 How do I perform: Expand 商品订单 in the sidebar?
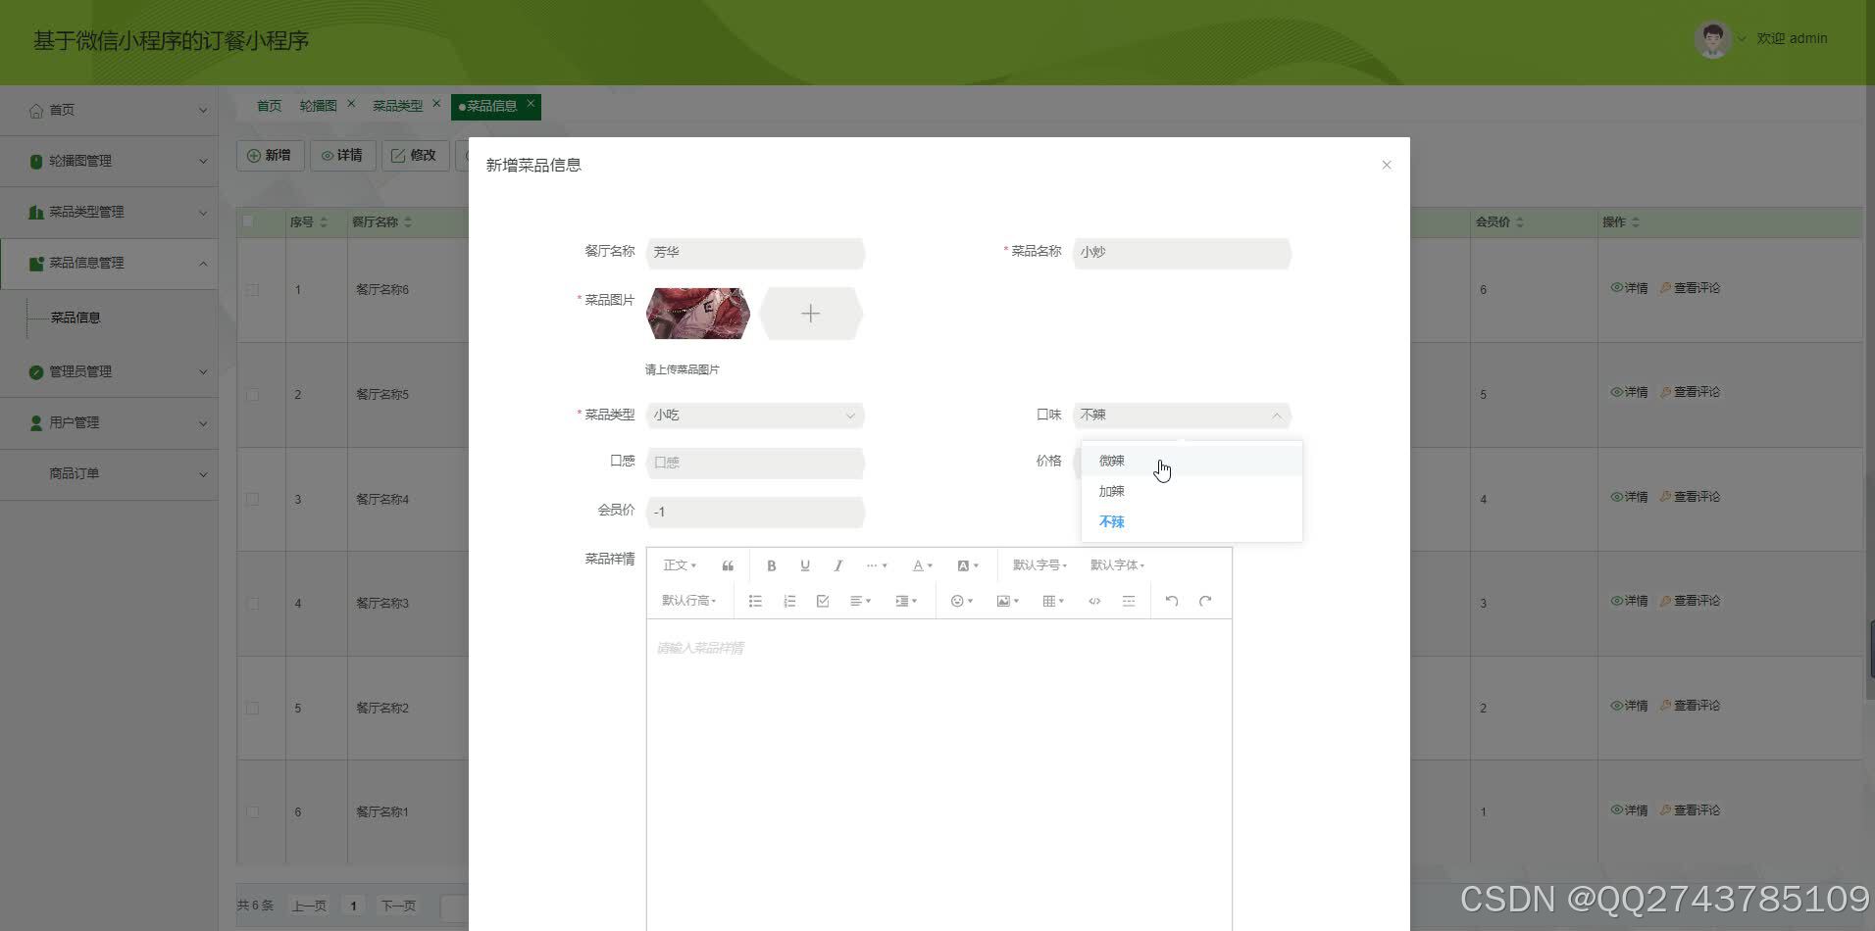(x=109, y=474)
